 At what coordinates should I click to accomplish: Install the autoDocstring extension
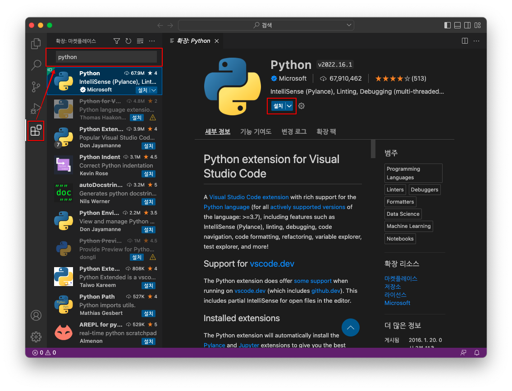pos(149,202)
